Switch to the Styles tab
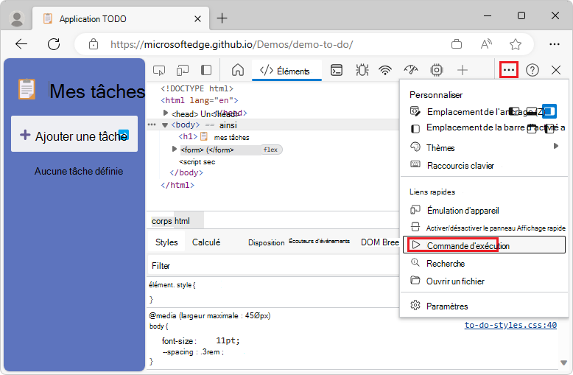The image size is (573, 375). pos(166,242)
